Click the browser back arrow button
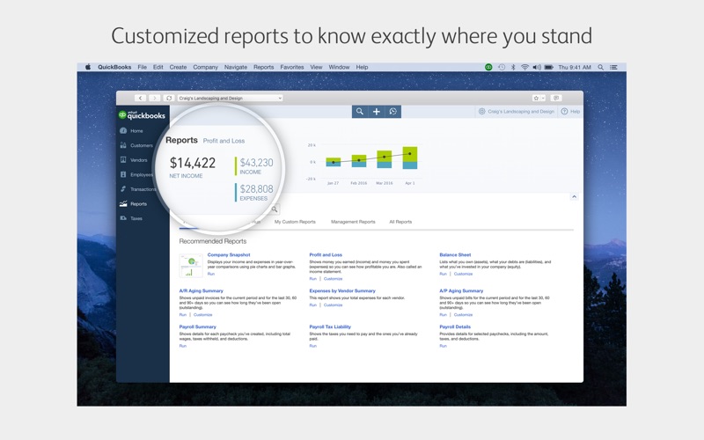704x440 pixels. (x=140, y=98)
